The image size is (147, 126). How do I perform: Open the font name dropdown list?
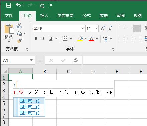[x=83, y=29]
